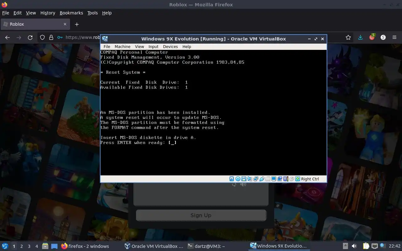Open the Firefox hamburger application menu
Screen dimensions: 402x251
[x=394, y=37]
